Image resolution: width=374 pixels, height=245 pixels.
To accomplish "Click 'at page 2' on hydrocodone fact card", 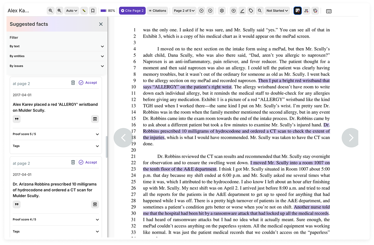I will pyautogui.click(x=21, y=163).
